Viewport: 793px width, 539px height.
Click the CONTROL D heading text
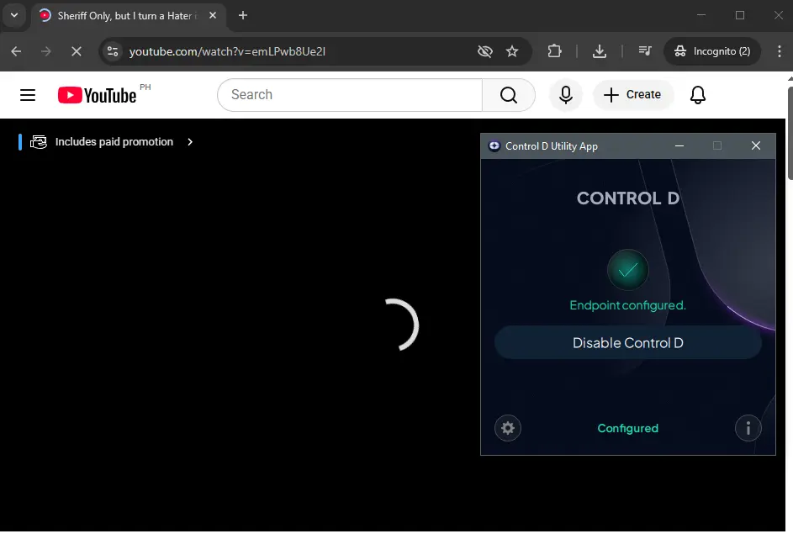coord(627,198)
